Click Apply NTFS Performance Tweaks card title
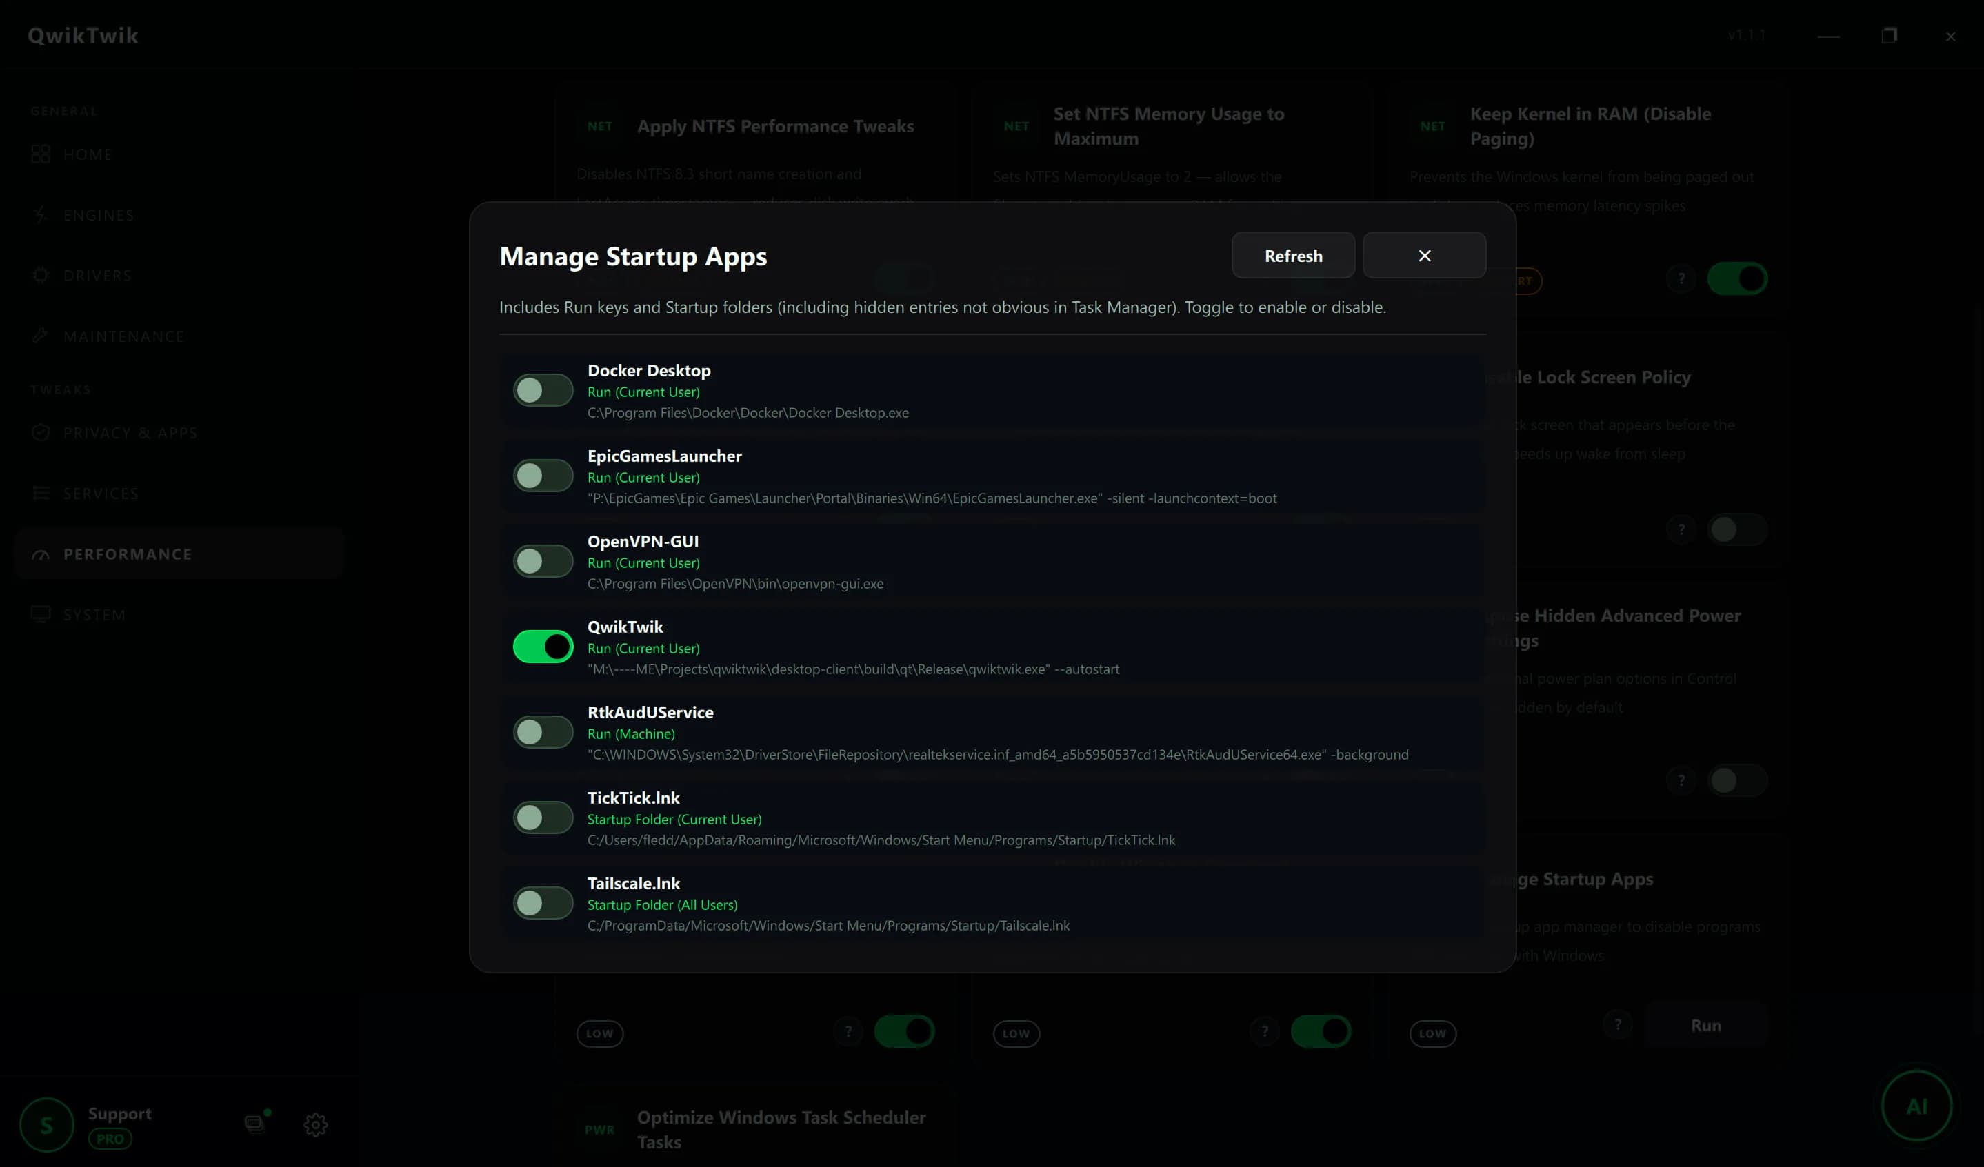The height and width of the screenshot is (1167, 1984). [x=776, y=126]
